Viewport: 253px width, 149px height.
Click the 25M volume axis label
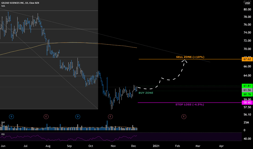pyautogui.click(x=246, y=122)
